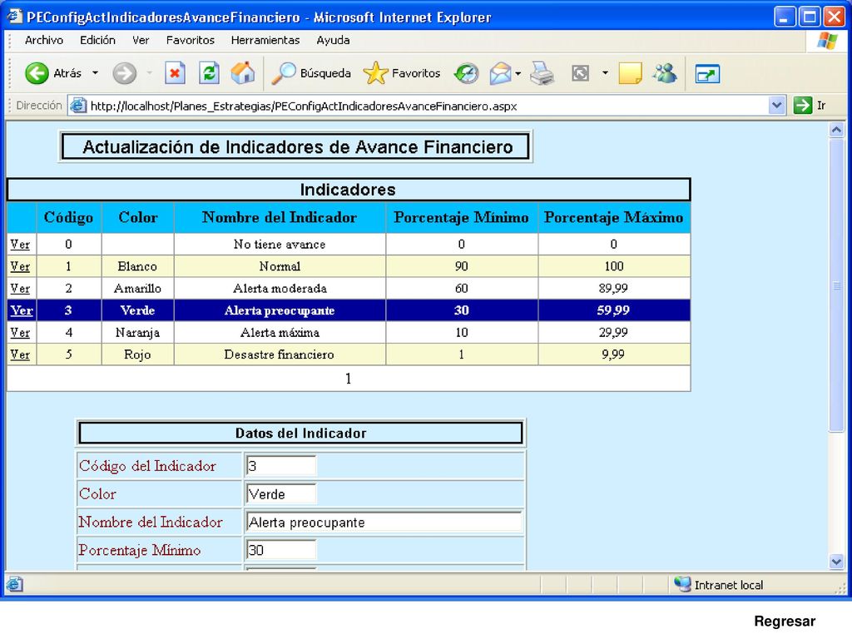Click the Blanco color cell
852x639 pixels.
[x=137, y=266]
